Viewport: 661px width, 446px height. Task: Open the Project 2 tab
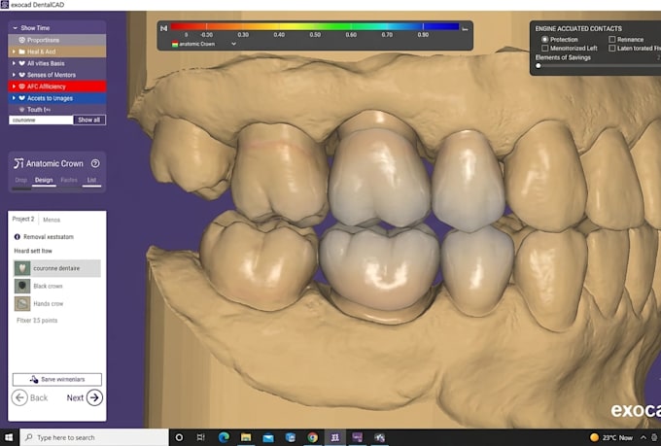pyautogui.click(x=23, y=220)
